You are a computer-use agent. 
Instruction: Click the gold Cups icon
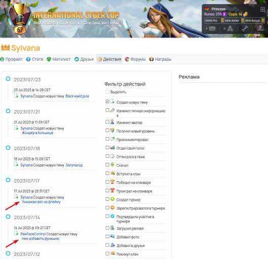(x=245, y=14)
